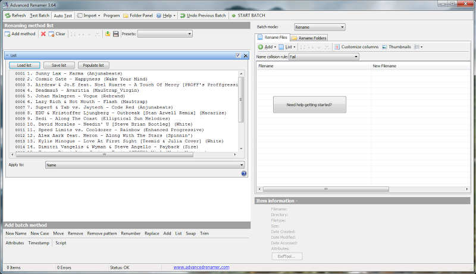Add a Remove pattern method
Image resolution: width=476 pixels, height=274 pixels.
point(102,233)
